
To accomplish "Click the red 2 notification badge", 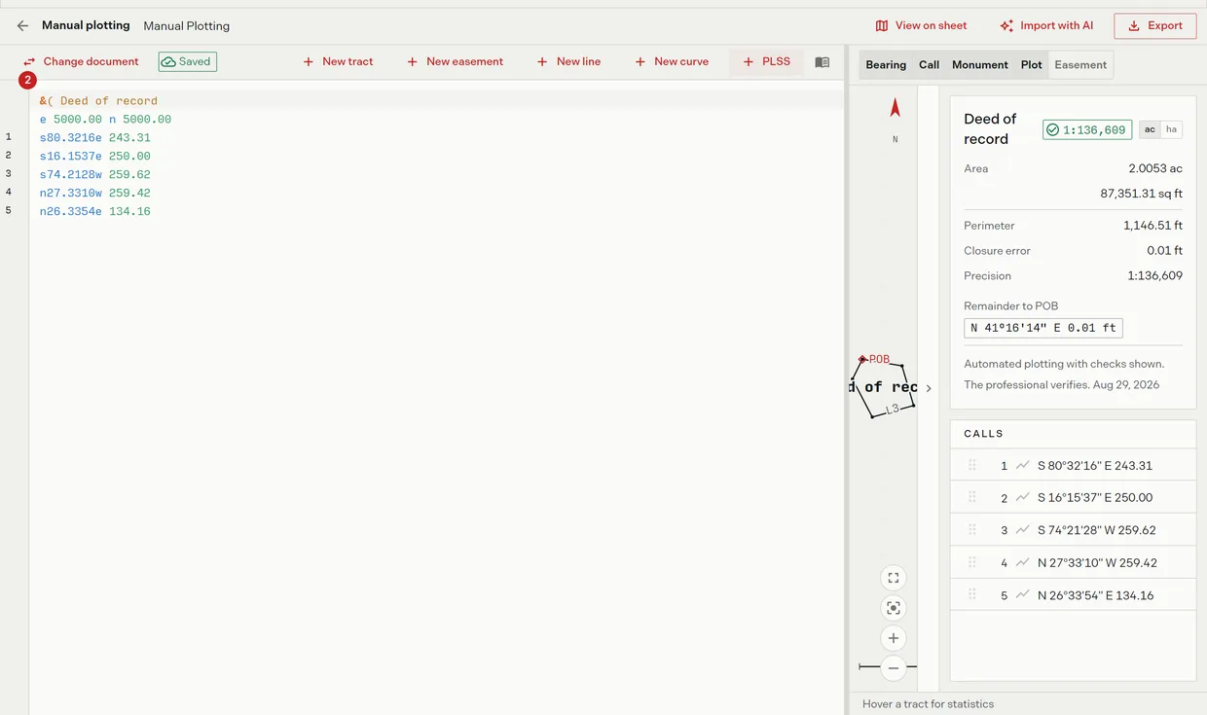I will coord(27,81).
